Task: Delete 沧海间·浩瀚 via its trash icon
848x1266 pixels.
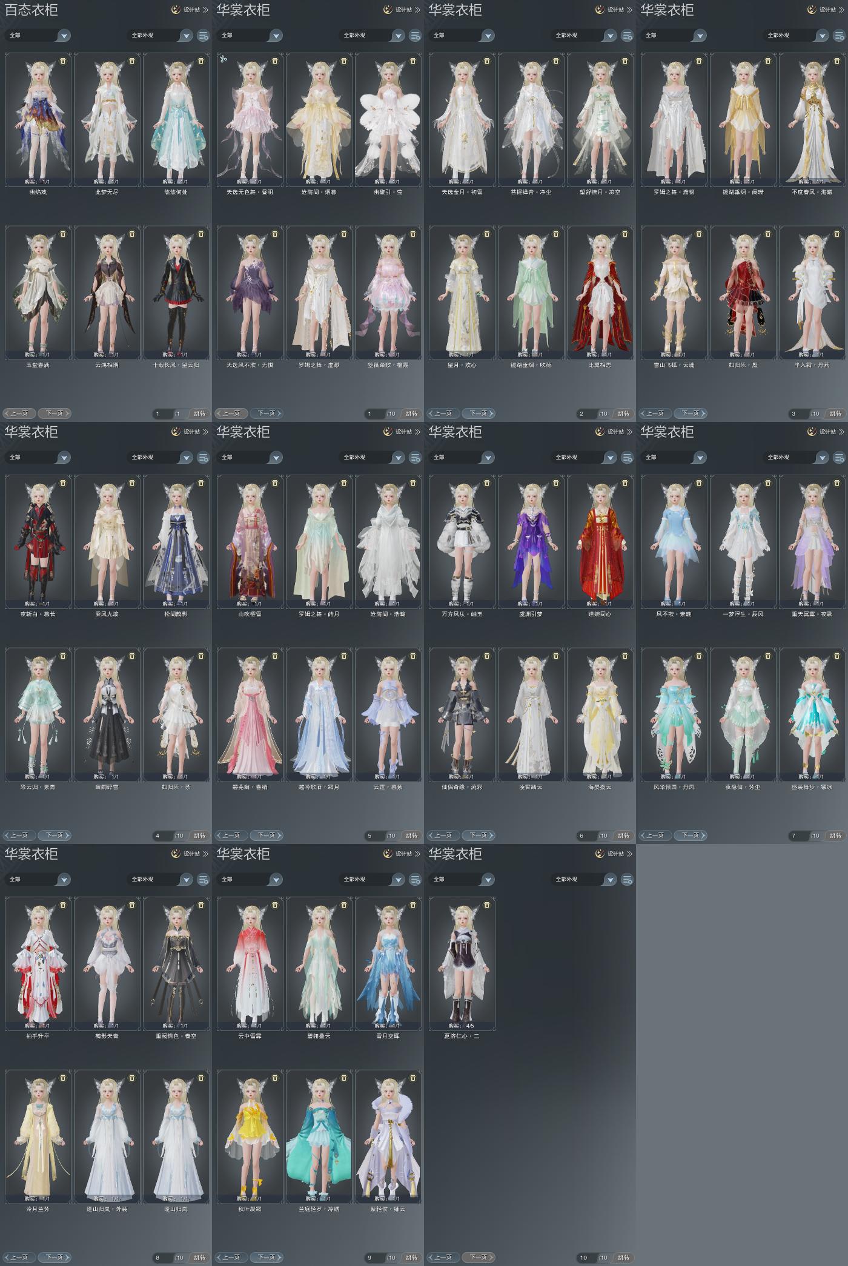Action: point(413,483)
